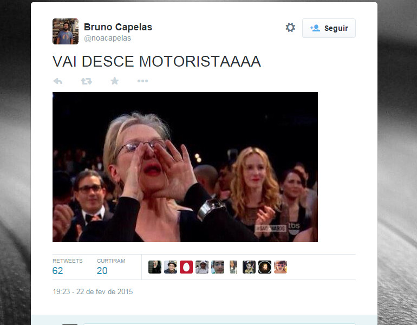Click the reply input field below the tweet
The image size is (417, 325).
[220, 324]
